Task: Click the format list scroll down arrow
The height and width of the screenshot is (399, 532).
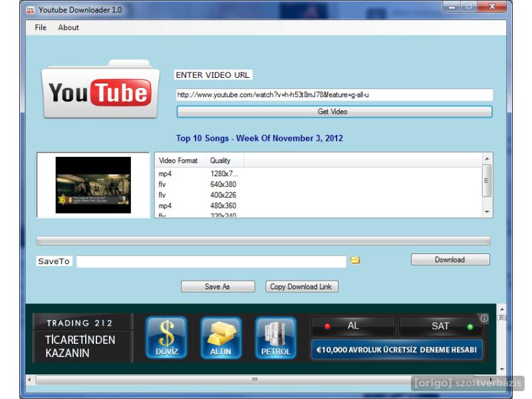Action: (x=487, y=211)
